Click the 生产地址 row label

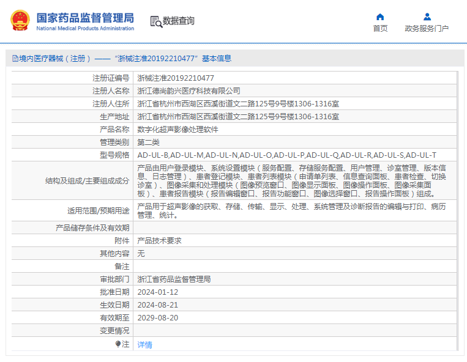114,117
